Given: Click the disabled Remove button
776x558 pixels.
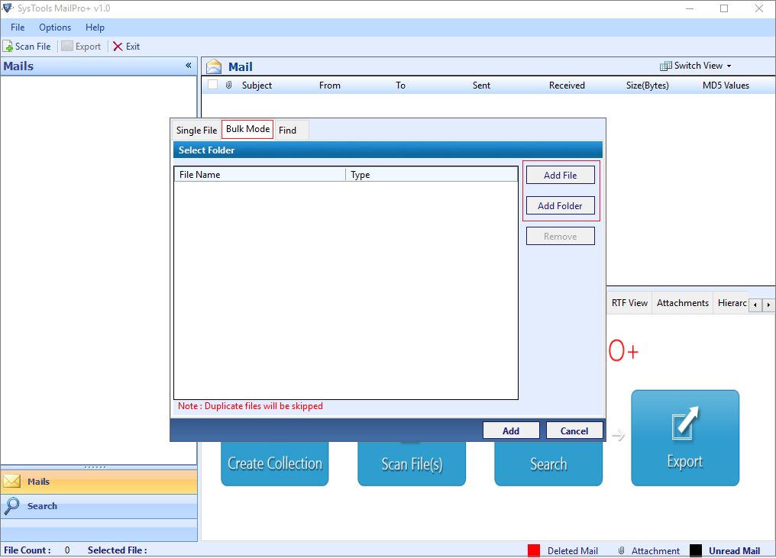Looking at the screenshot, I should 560,237.
